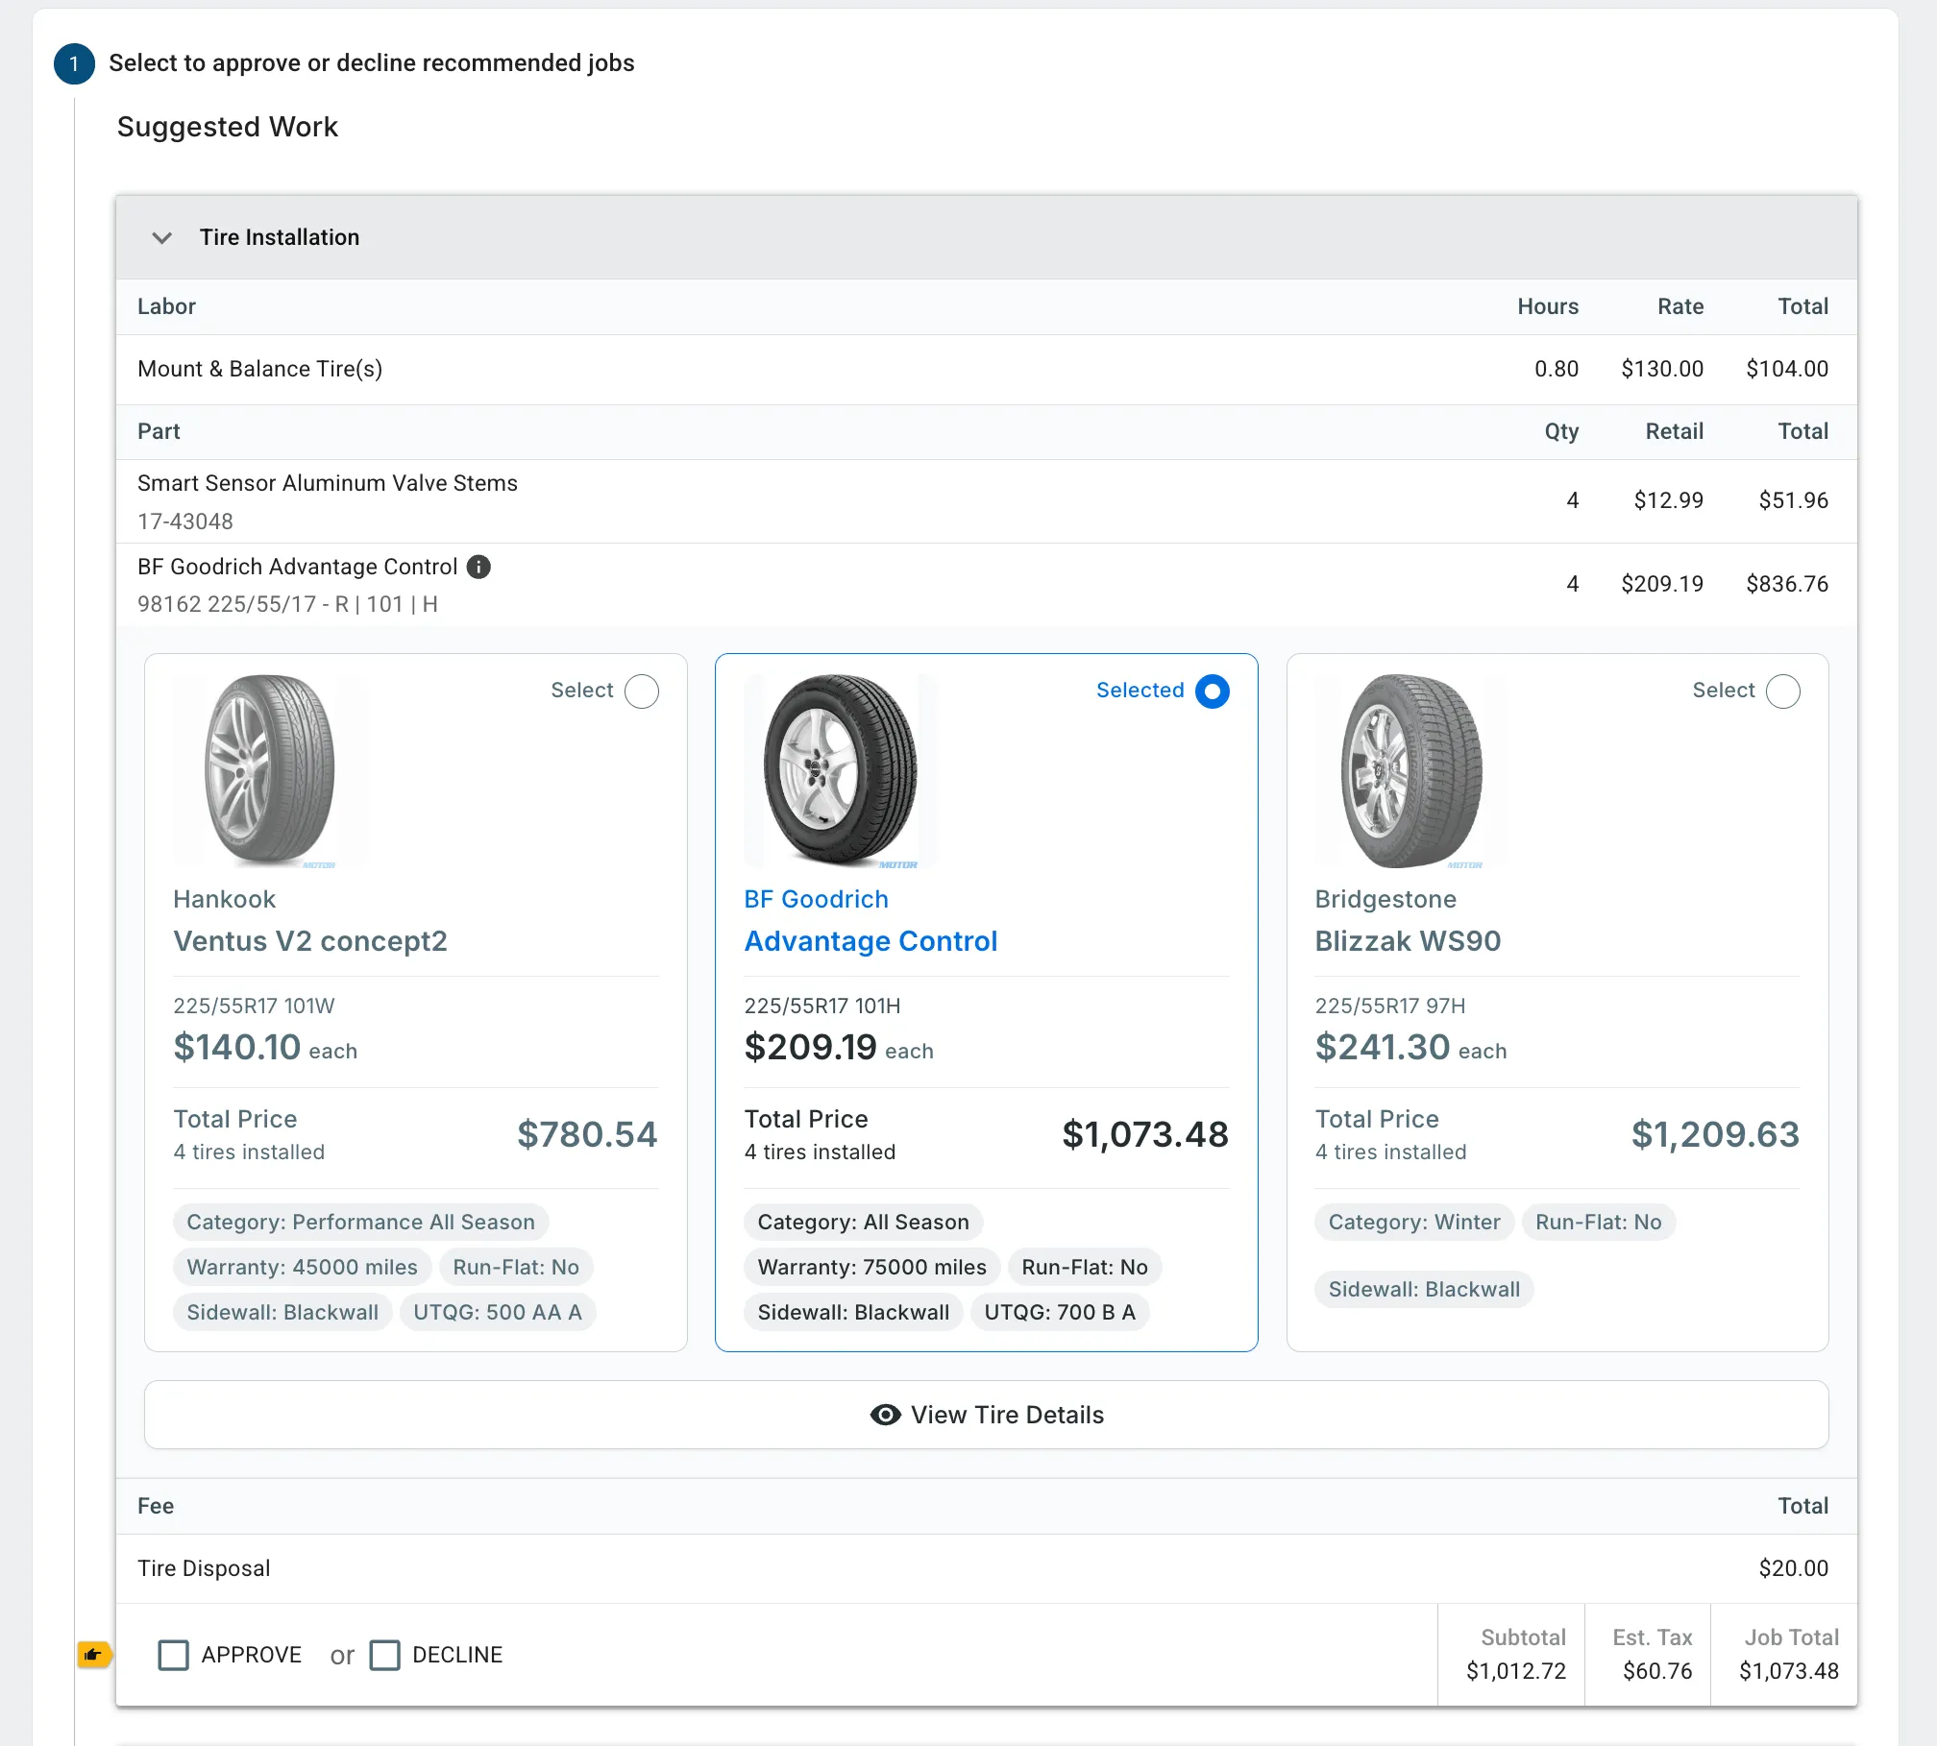Click the $1,073.48 total price on BF Goodrich card
The image size is (1937, 1746).
(1145, 1134)
